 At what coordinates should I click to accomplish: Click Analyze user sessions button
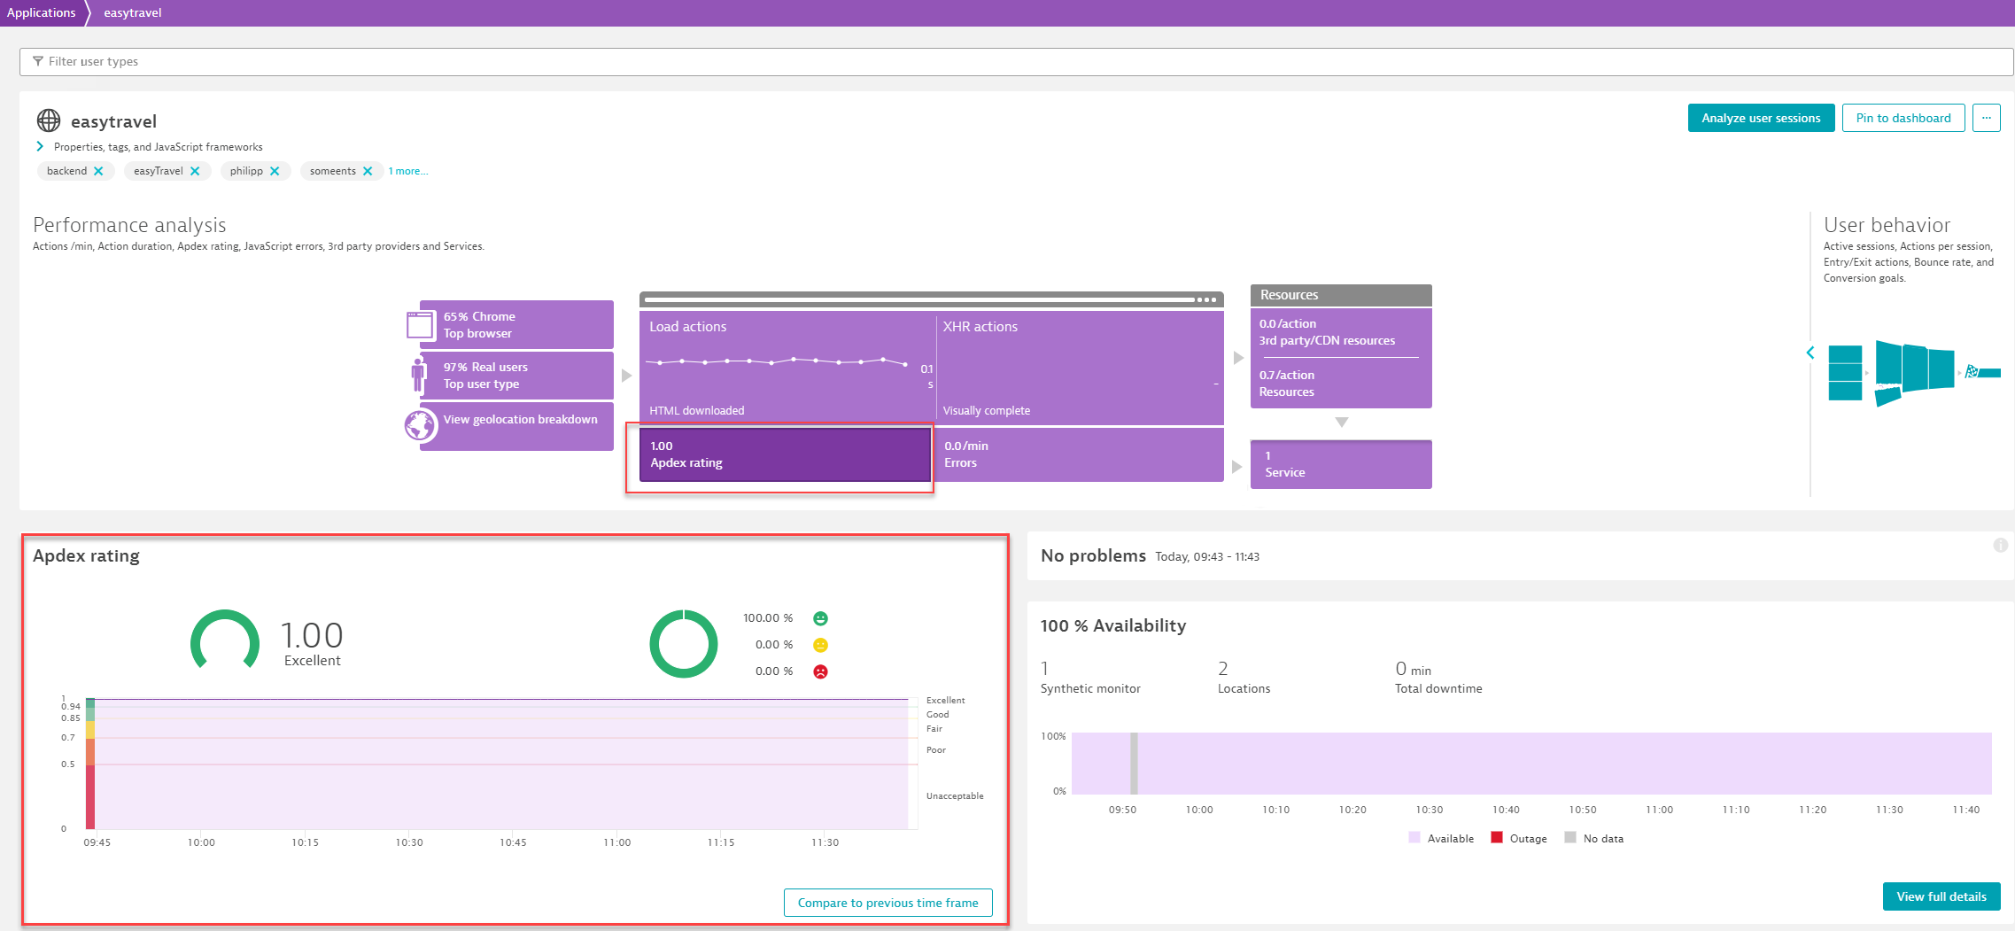1761,118
